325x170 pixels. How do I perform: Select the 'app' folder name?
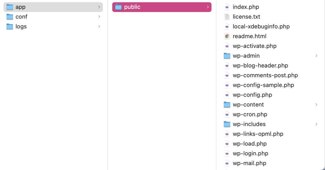tap(21, 7)
